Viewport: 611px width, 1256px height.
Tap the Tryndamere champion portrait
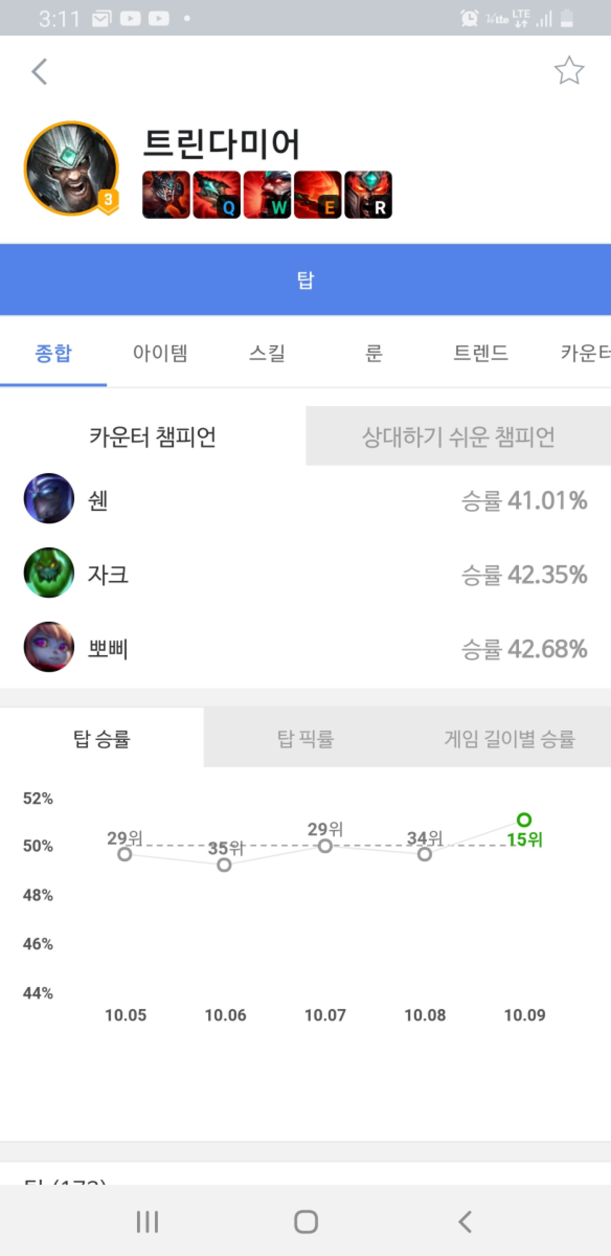(71, 168)
